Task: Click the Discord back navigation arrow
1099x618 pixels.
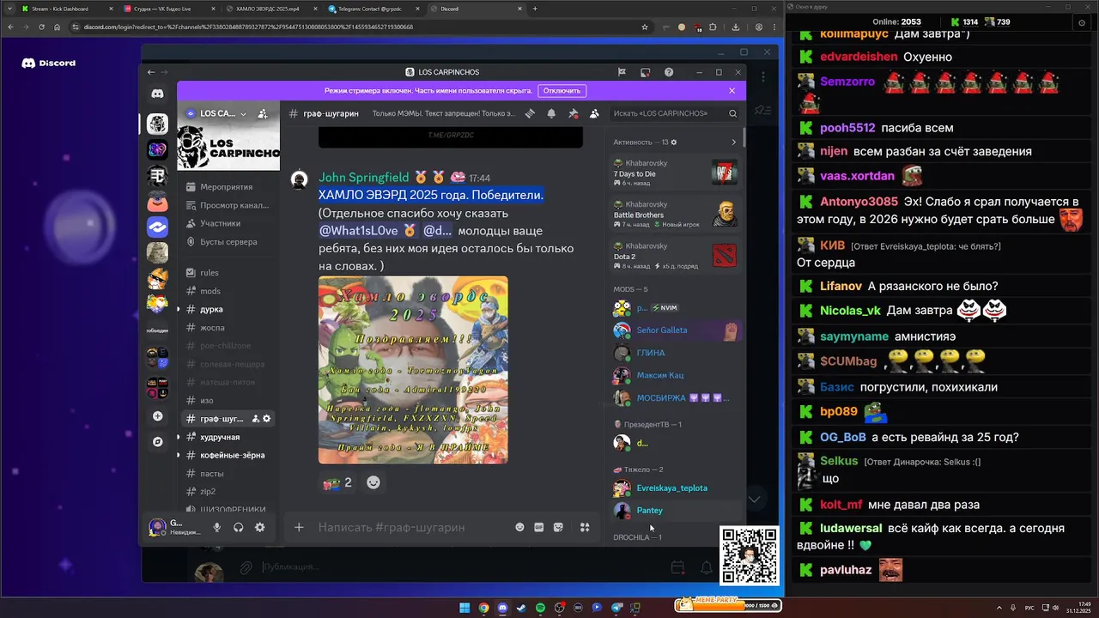Action: (151, 72)
